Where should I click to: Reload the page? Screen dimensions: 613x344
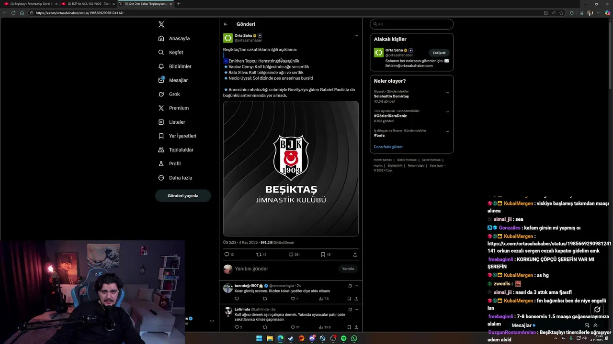[13, 13]
